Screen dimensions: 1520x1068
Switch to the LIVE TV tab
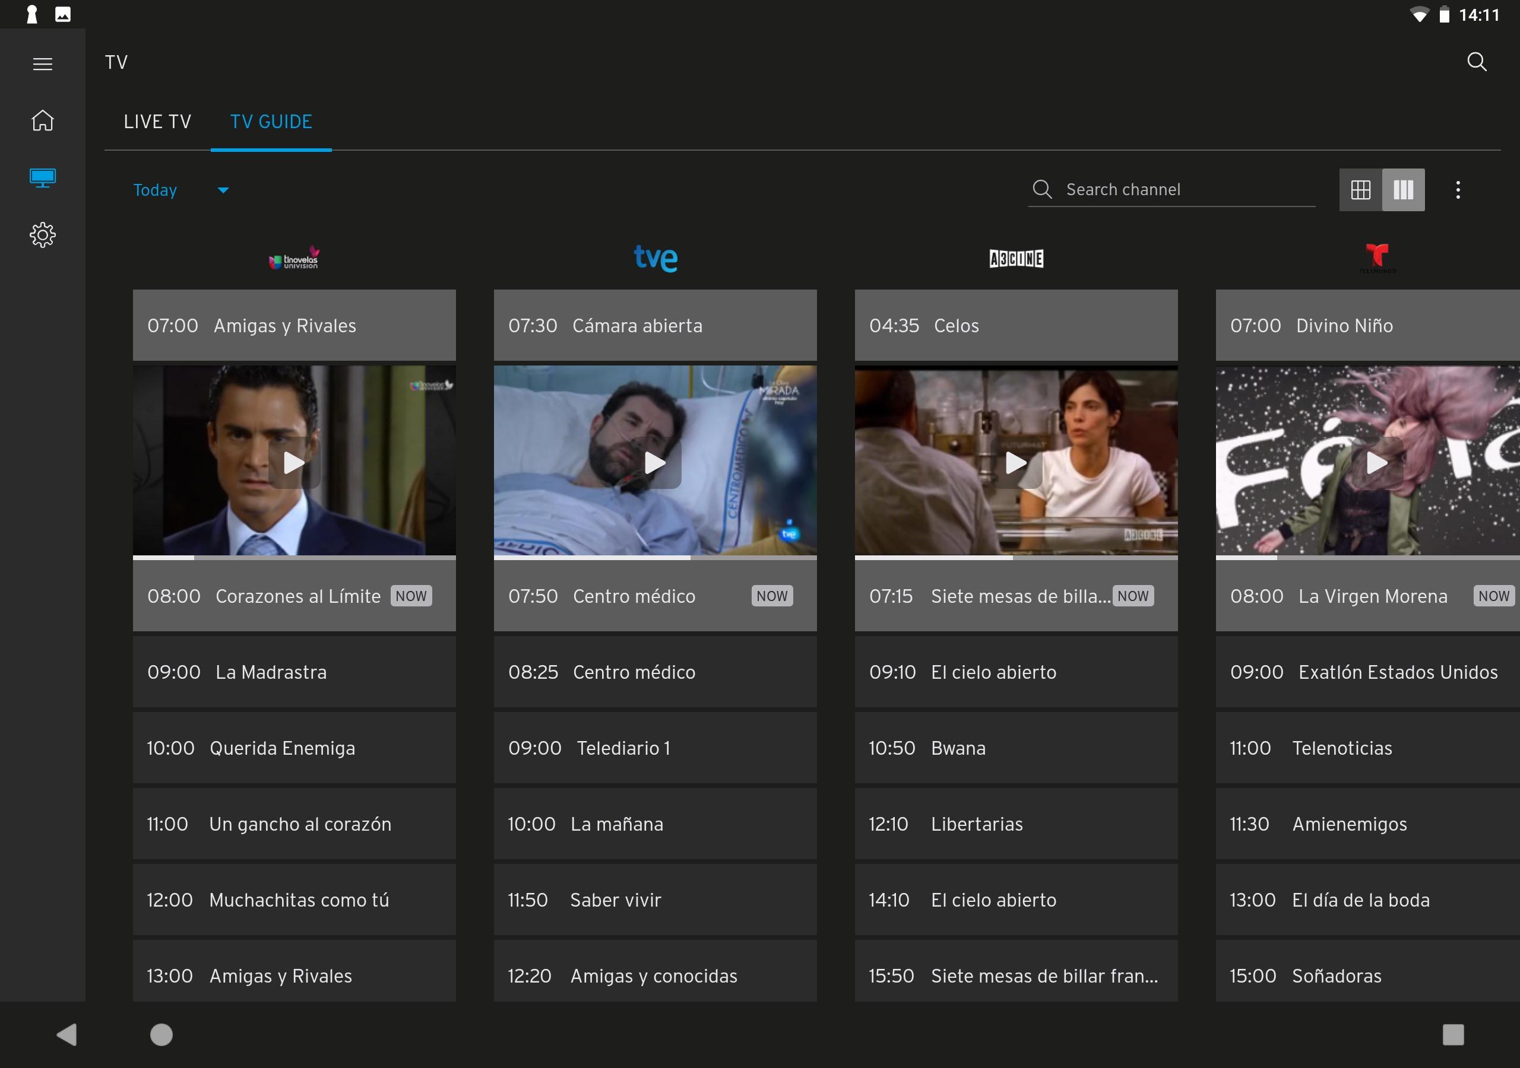tap(157, 122)
